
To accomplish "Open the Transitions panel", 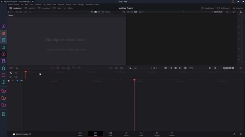I will click(44, 8).
